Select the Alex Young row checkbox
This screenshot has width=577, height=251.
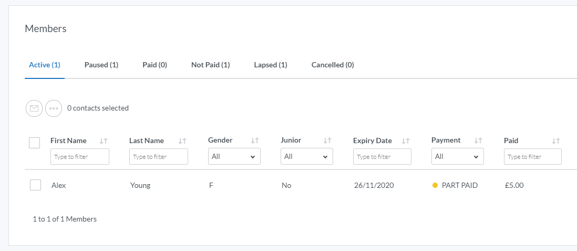(x=36, y=185)
